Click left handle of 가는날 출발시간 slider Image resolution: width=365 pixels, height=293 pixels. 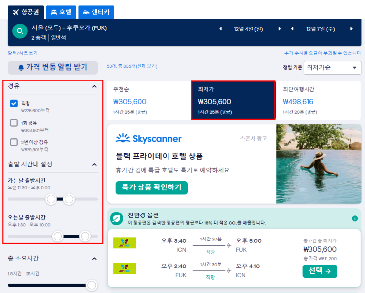click(x=51, y=199)
